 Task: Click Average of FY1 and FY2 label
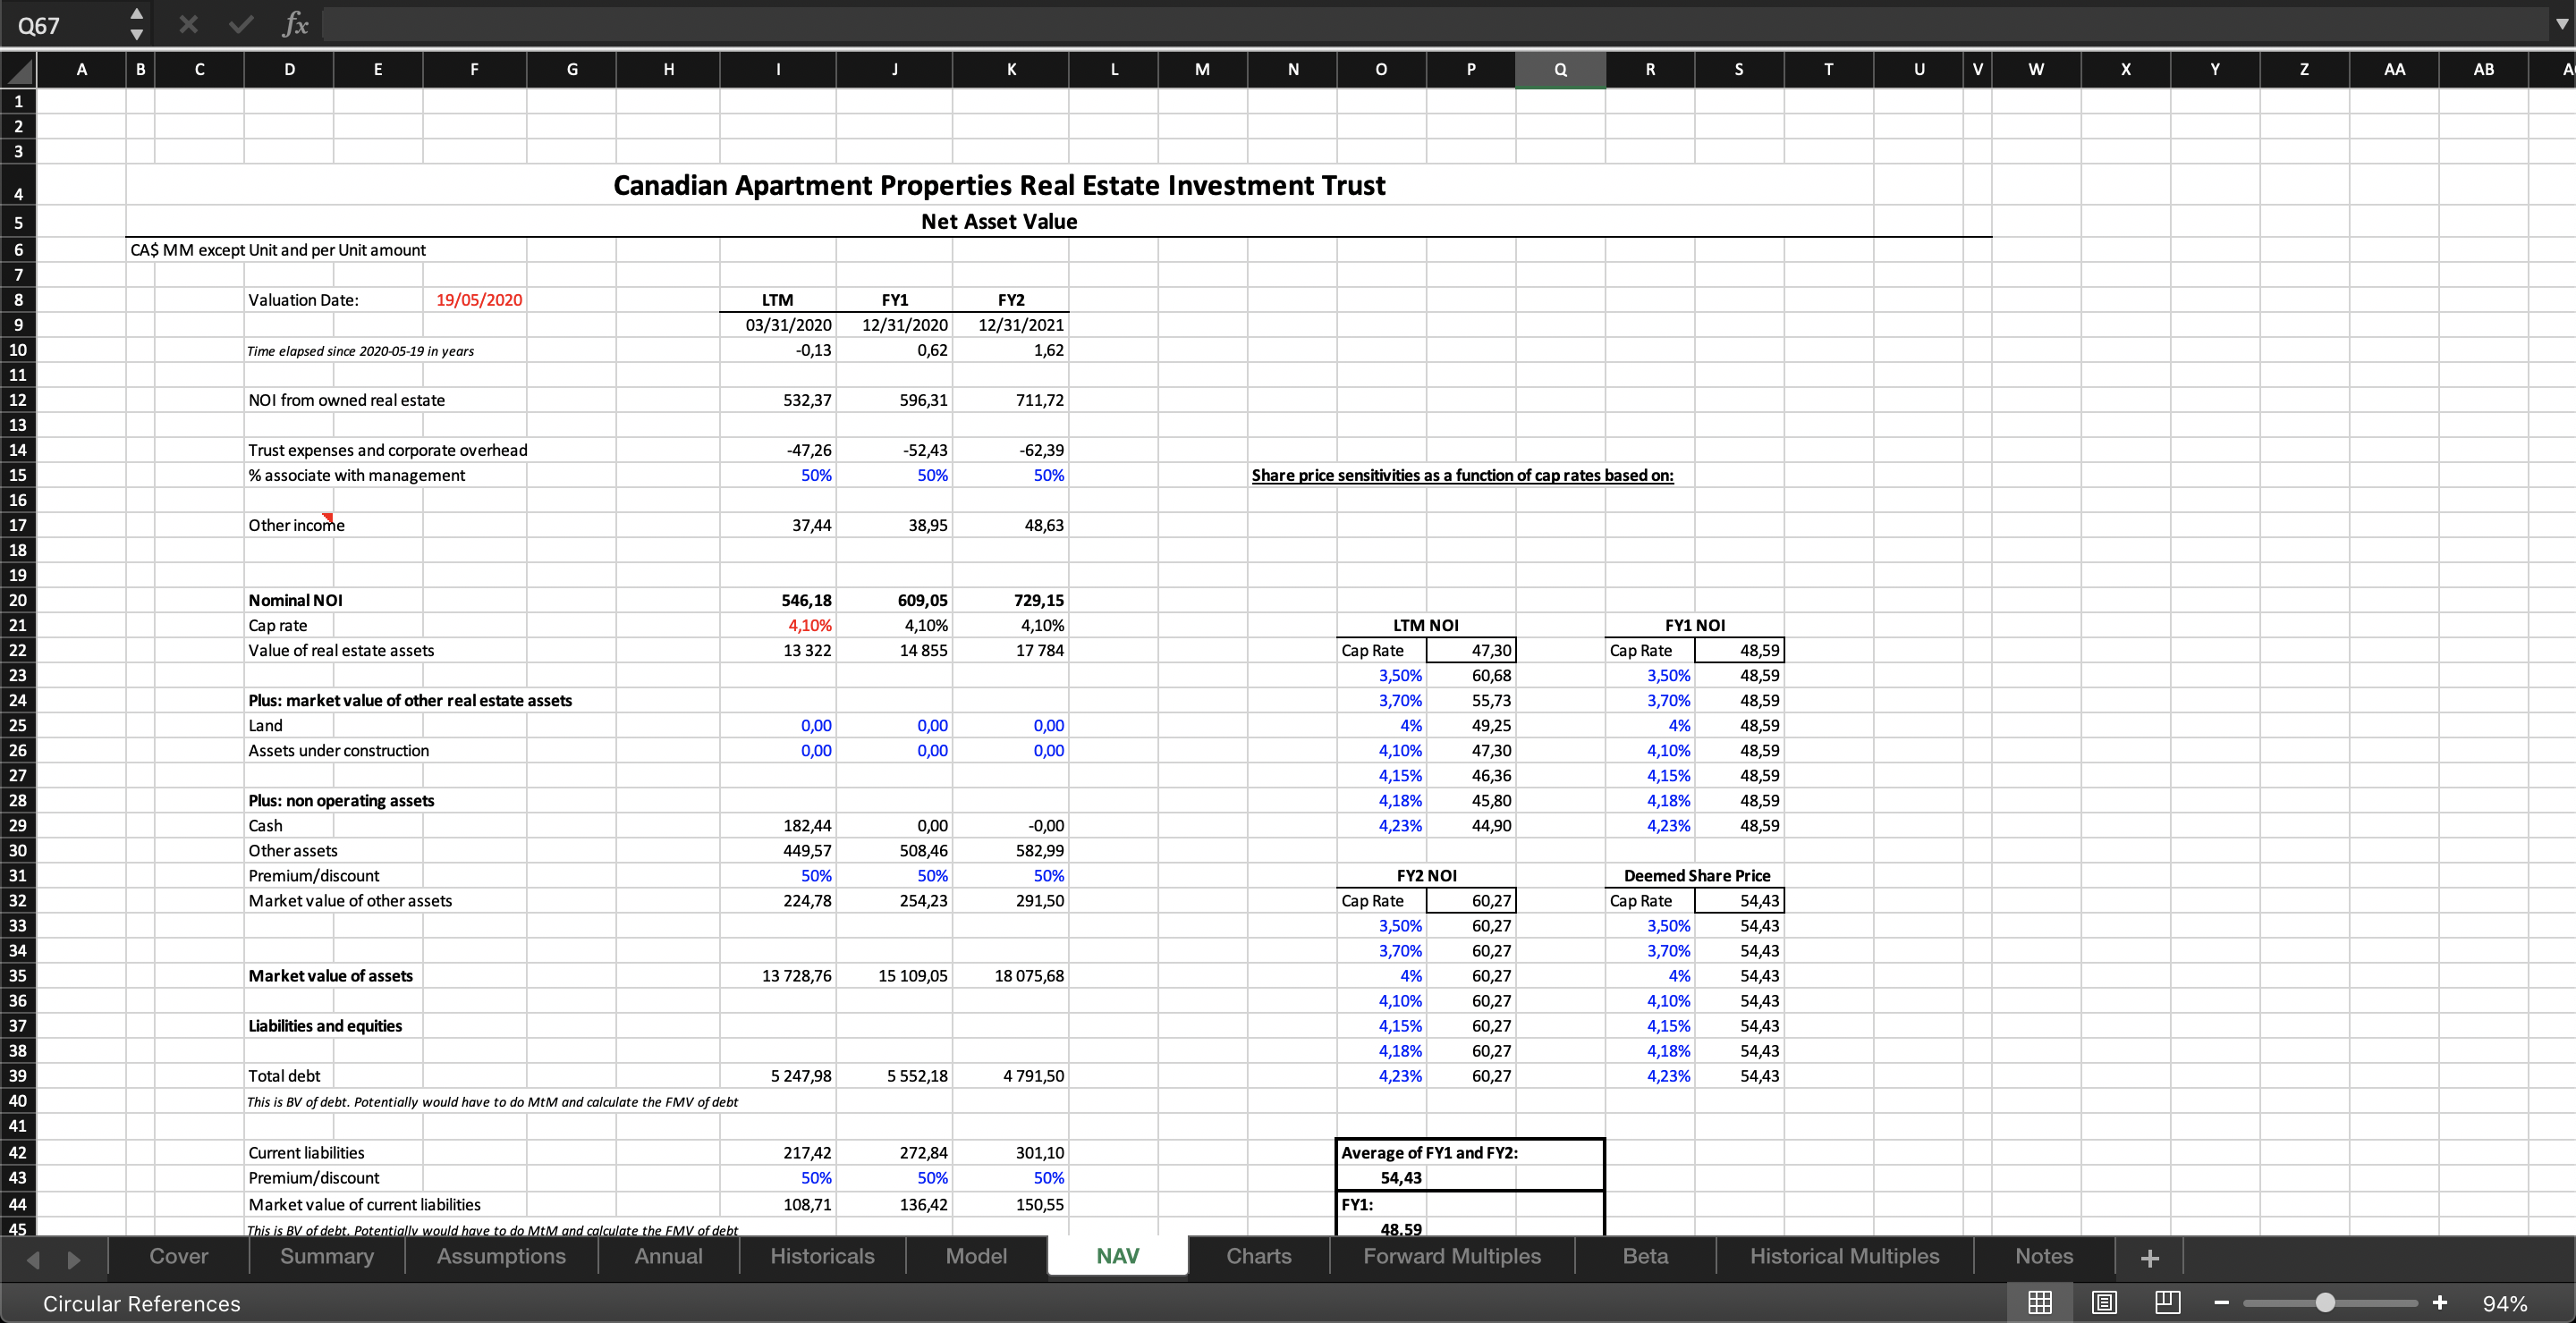[1429, 1152]
